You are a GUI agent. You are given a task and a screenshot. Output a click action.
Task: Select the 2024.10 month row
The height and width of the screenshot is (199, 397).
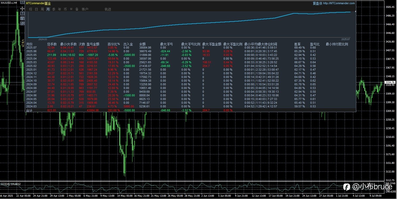pos(191,81)
